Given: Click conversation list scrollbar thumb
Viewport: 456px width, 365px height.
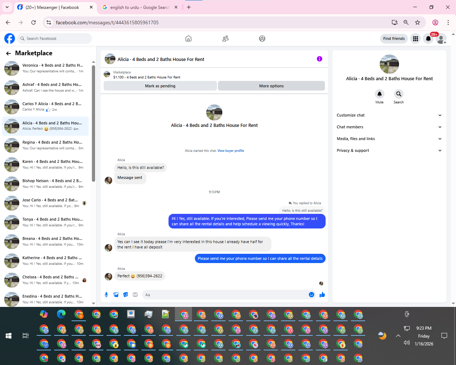Looking at the screenshot, I should pyautogui.click(x=93, y=123).
